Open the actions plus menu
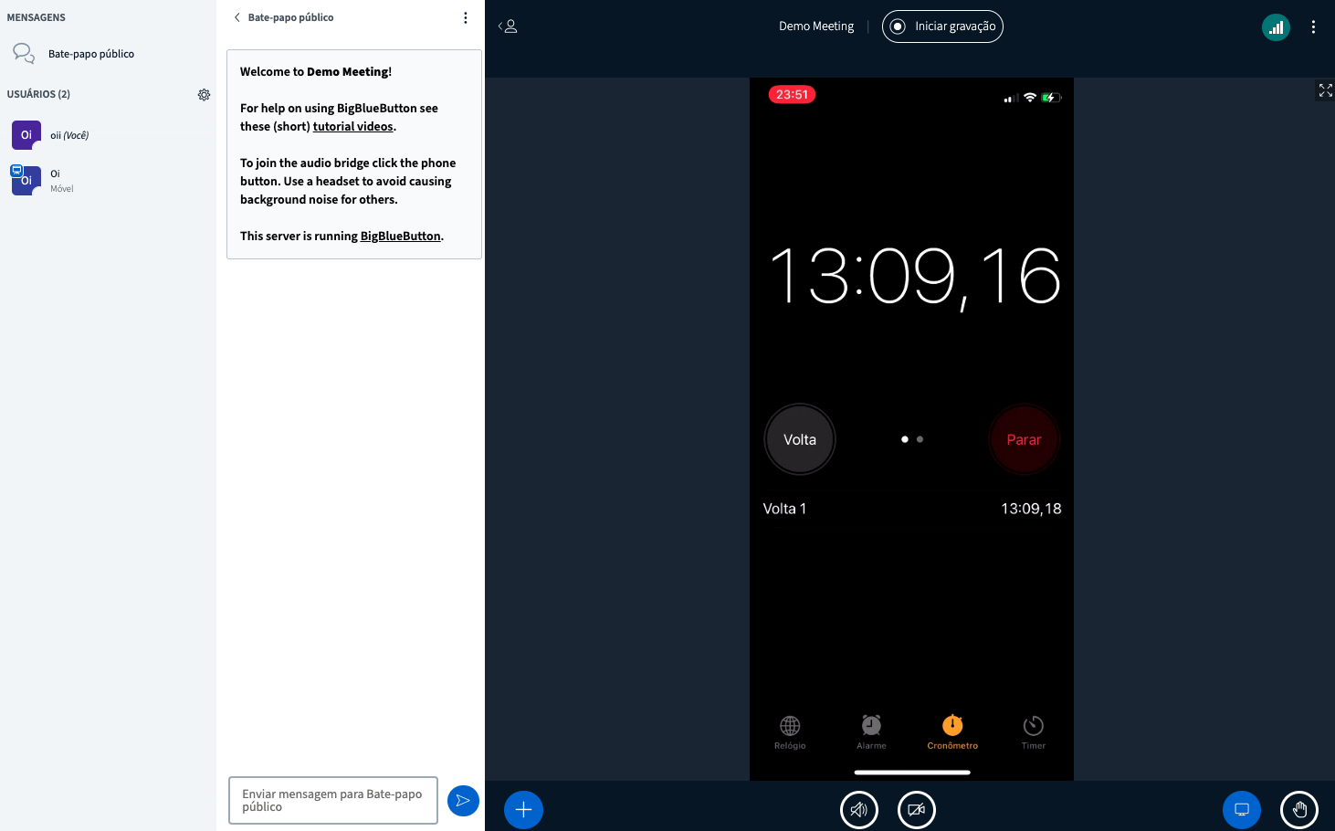This screenshot has width=1335, height=831. click(522, 809)
